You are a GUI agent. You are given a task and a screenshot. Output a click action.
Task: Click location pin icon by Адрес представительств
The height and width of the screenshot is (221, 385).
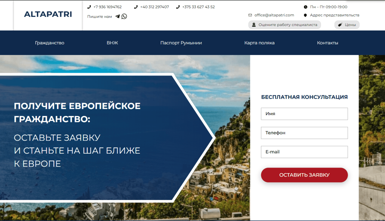point(305,15)
